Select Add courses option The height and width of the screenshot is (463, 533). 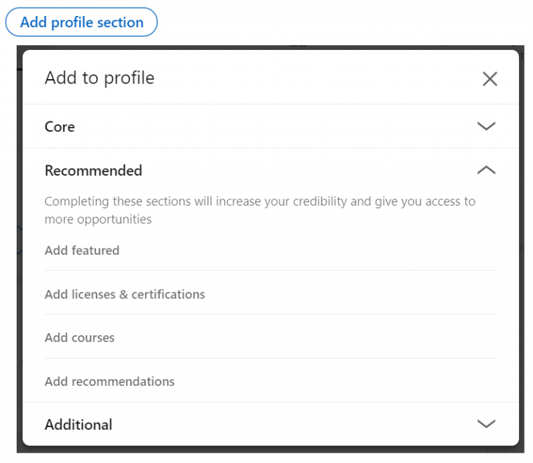80,338
